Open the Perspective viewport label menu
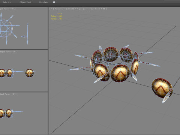 60,9
